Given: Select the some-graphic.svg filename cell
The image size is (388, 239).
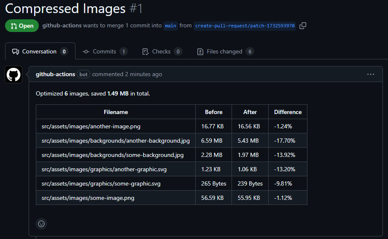Looking at the screenshot, I should (x=116, y=183).
